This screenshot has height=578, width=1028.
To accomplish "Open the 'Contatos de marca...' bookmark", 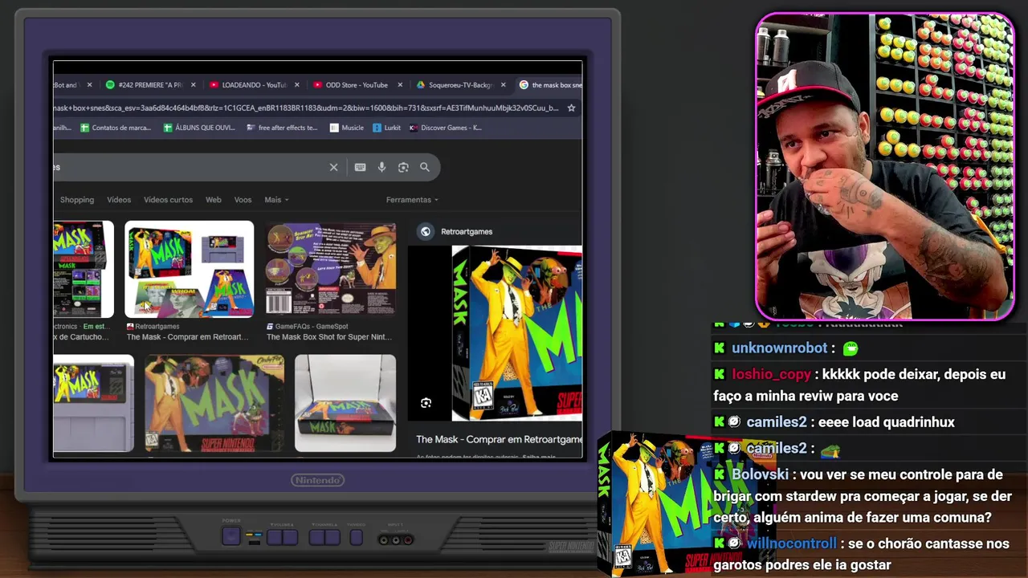I will [116, 128].
